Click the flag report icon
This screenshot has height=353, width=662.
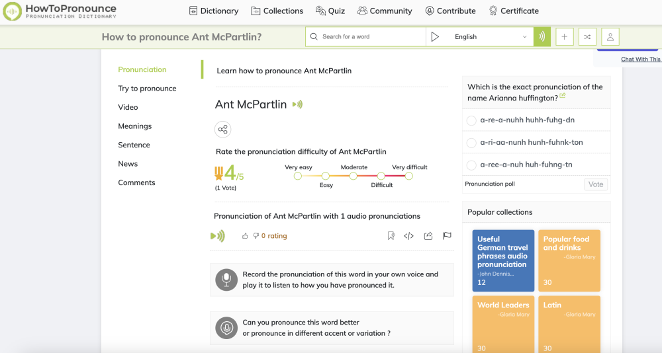click(x=447, y=236)
